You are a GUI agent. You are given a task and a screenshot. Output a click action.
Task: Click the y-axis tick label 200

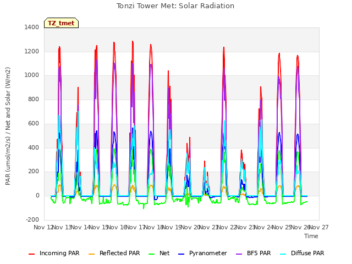[34, 172]
